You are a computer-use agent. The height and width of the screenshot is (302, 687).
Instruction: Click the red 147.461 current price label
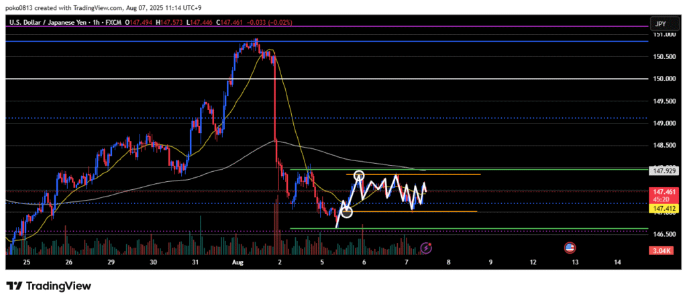663,192
